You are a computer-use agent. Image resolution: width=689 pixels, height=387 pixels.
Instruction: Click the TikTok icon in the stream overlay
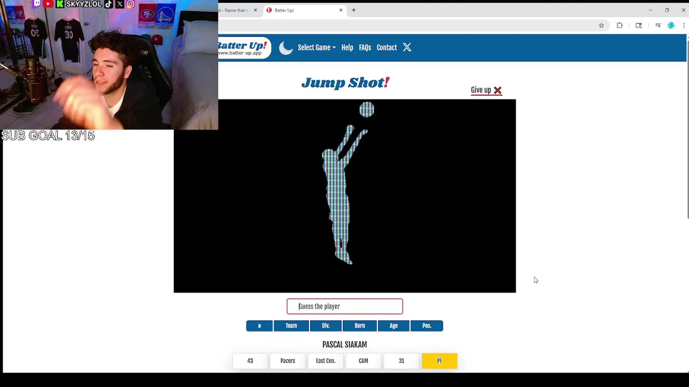(x=108, y=4)
